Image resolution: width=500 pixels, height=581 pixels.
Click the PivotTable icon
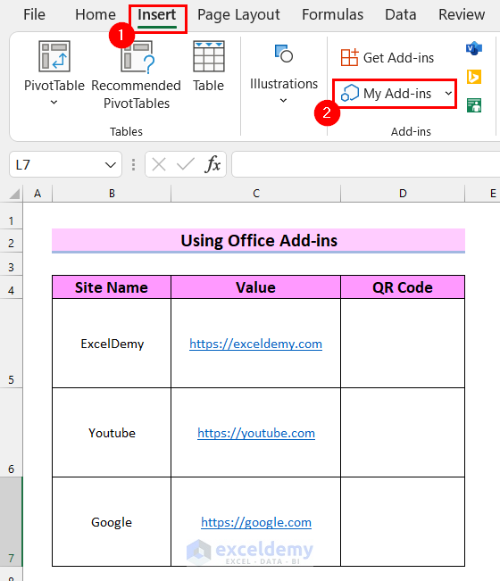tap(54, 56)
